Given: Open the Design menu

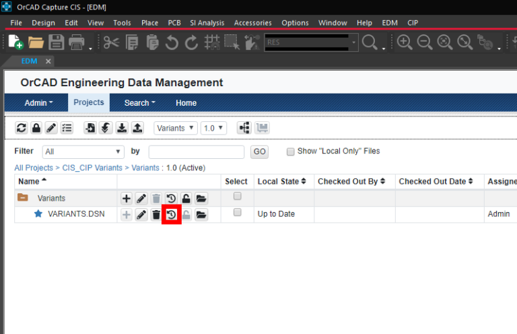Looking at the screenshot, I should click(x=44, y=23).
